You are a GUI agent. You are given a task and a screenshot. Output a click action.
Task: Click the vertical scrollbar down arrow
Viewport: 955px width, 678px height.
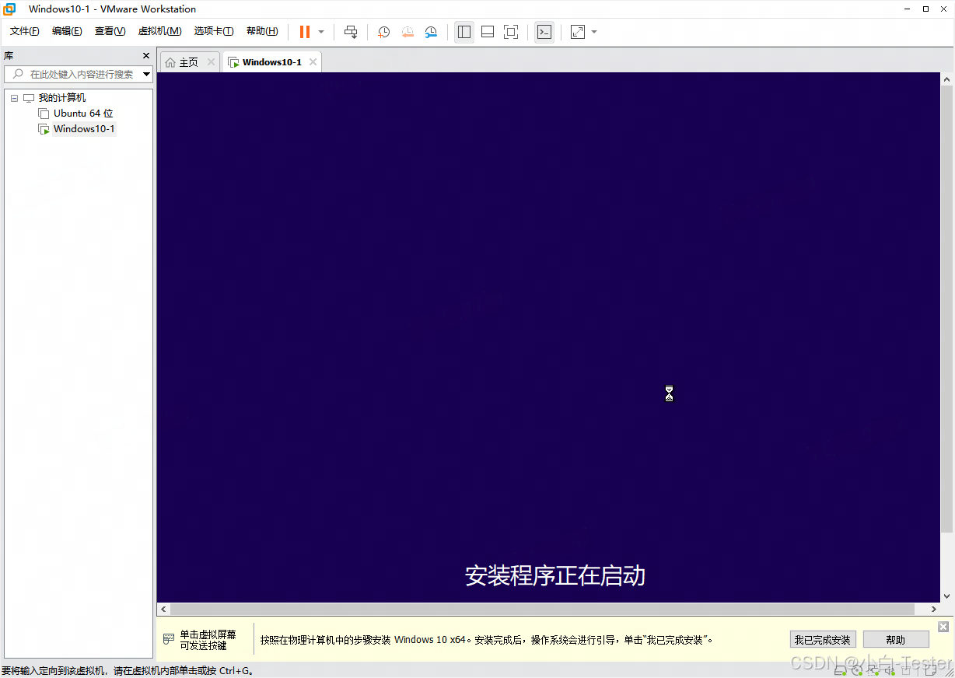(x=947, y=596)
